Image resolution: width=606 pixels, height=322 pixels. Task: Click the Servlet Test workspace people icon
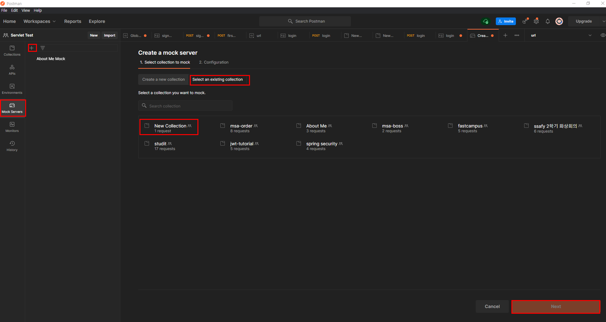coord(6,35)
